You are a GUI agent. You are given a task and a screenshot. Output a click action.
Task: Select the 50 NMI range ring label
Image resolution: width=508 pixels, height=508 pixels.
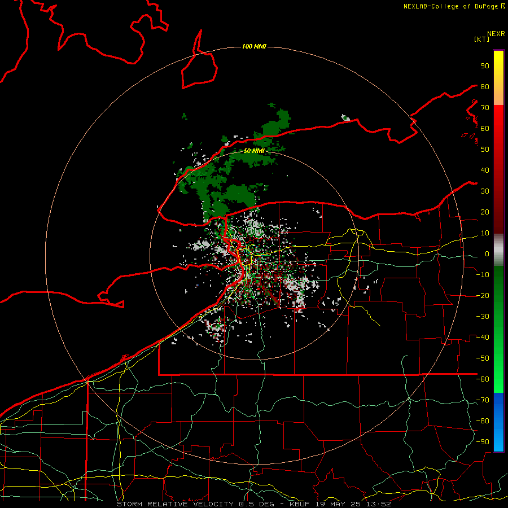click(255, 151)
